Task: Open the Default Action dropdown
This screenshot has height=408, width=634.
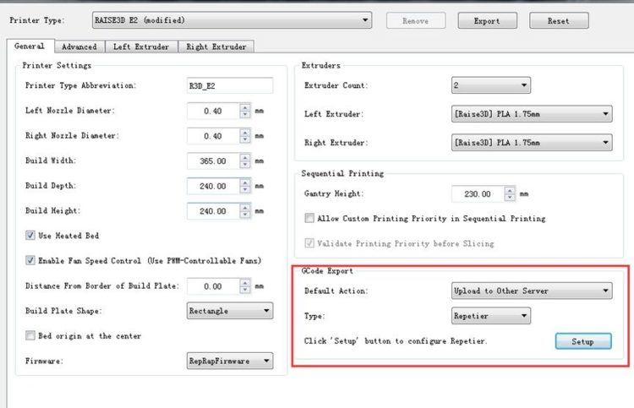Action: tap(532, 291)
